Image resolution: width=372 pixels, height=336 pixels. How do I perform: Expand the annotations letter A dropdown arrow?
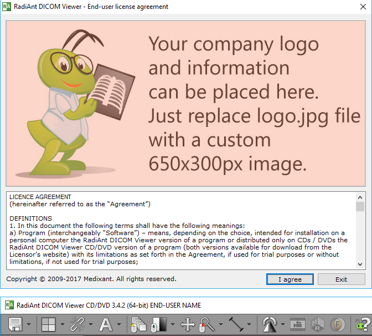[x=119, y=324]
